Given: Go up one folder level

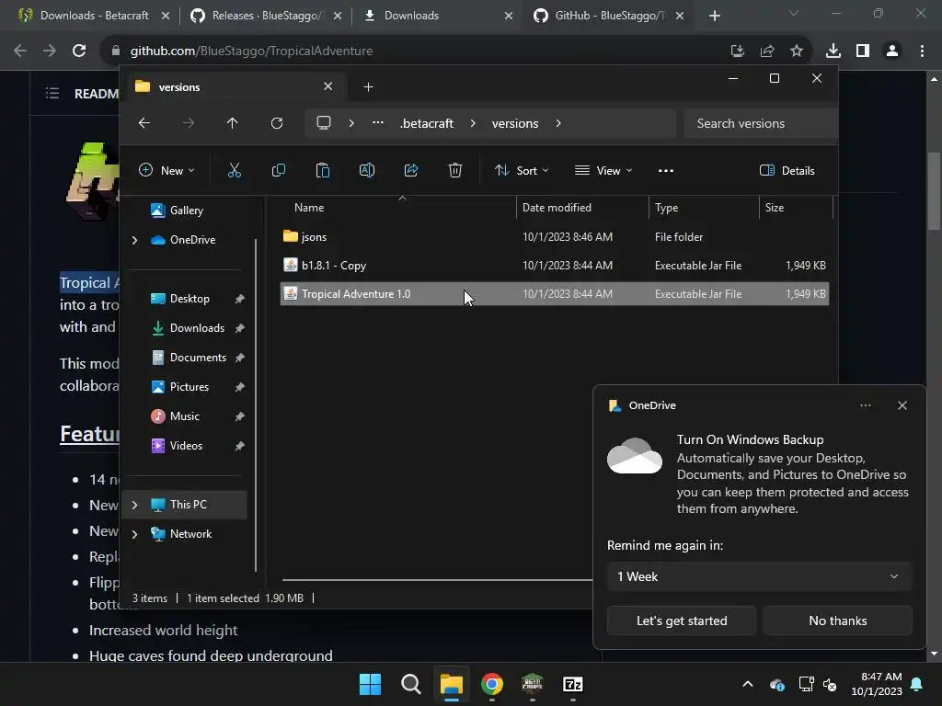Looking at the screenshot, I should [x=233, y=123].
